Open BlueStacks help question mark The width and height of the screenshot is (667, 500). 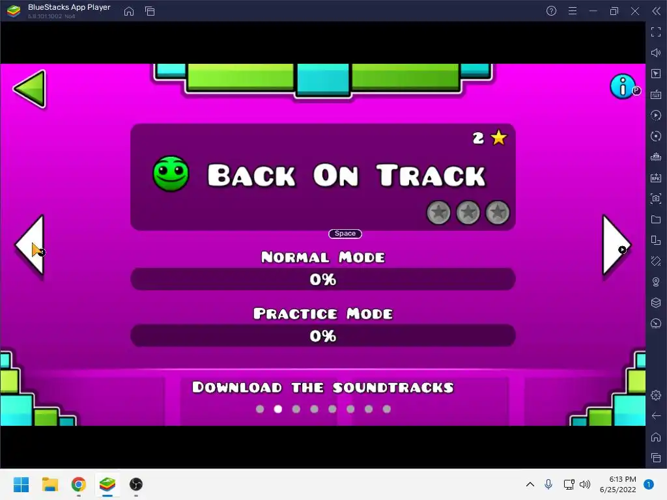point(551,11)
